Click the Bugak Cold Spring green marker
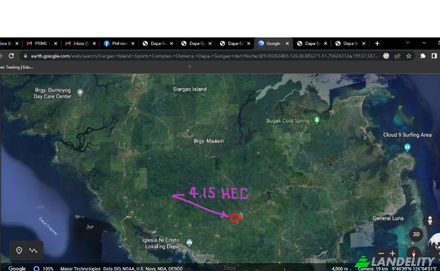Image resolution: width=440 pixels, height=271 pixels. (317, 120)
